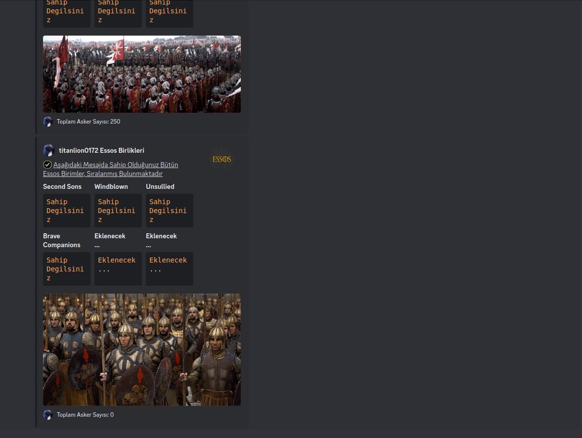Click the bot avatar beside the Essos Birlikleri header

tap(49, 150)
